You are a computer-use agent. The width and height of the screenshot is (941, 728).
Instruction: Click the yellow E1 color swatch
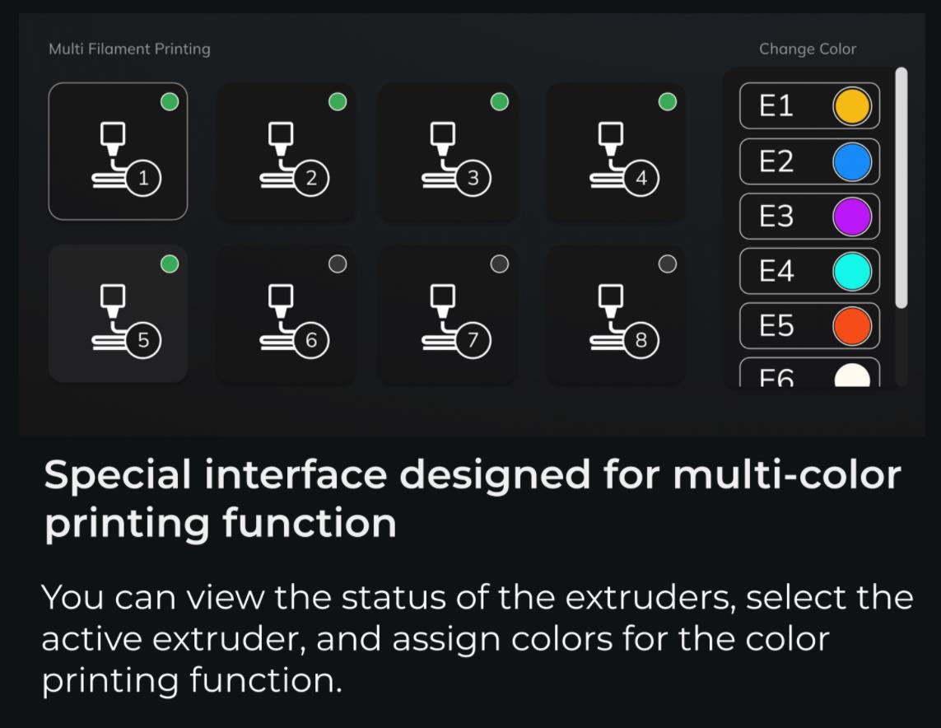851,107
